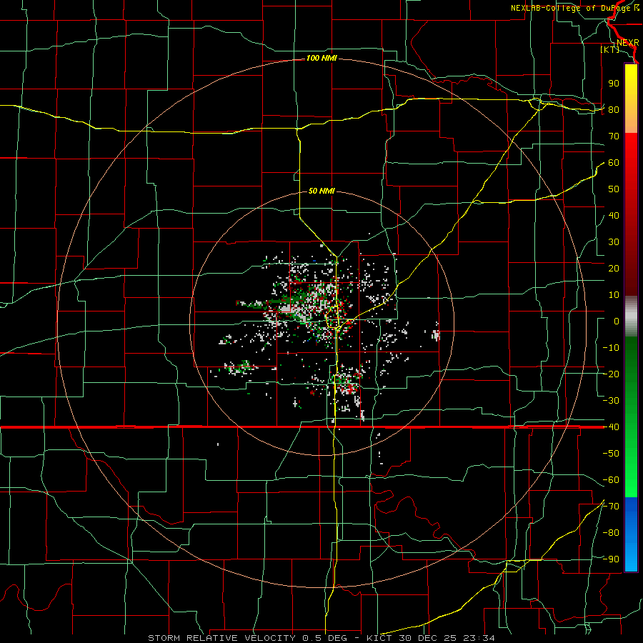Click the -10 value on velocity scale

611,348
